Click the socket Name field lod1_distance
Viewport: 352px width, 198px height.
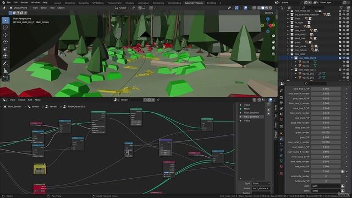coord(261,188)
